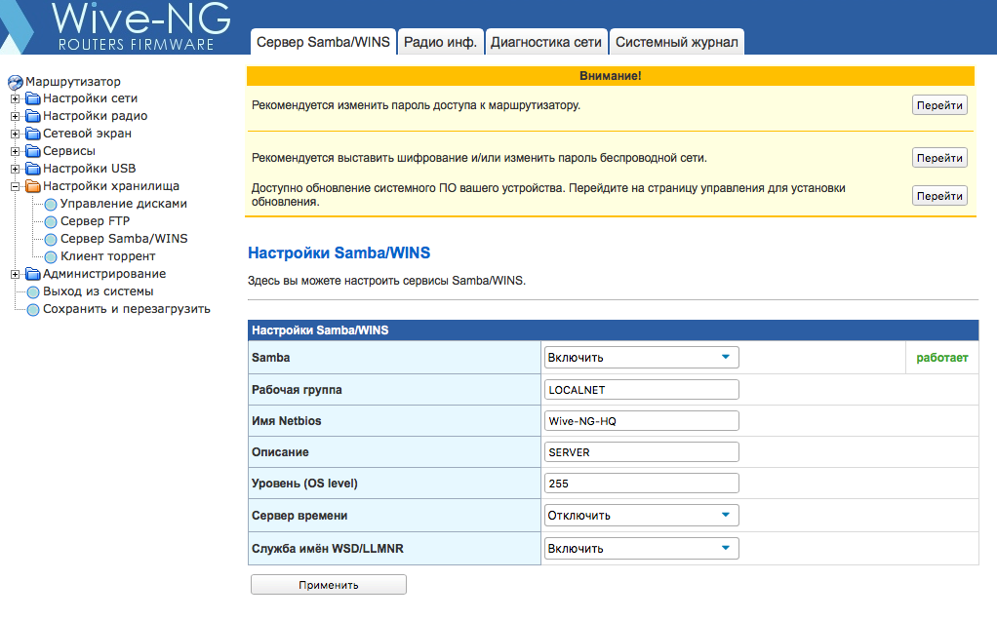Image resolution: width=997 pixels, height=620 pixels.
Task: Open the Диагностика сети tab
Action: [545, 42]
